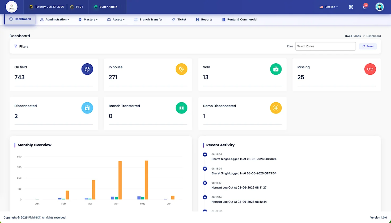391x223 pixels.
Task: Click the In house tag icon
Action: [181, 69]
